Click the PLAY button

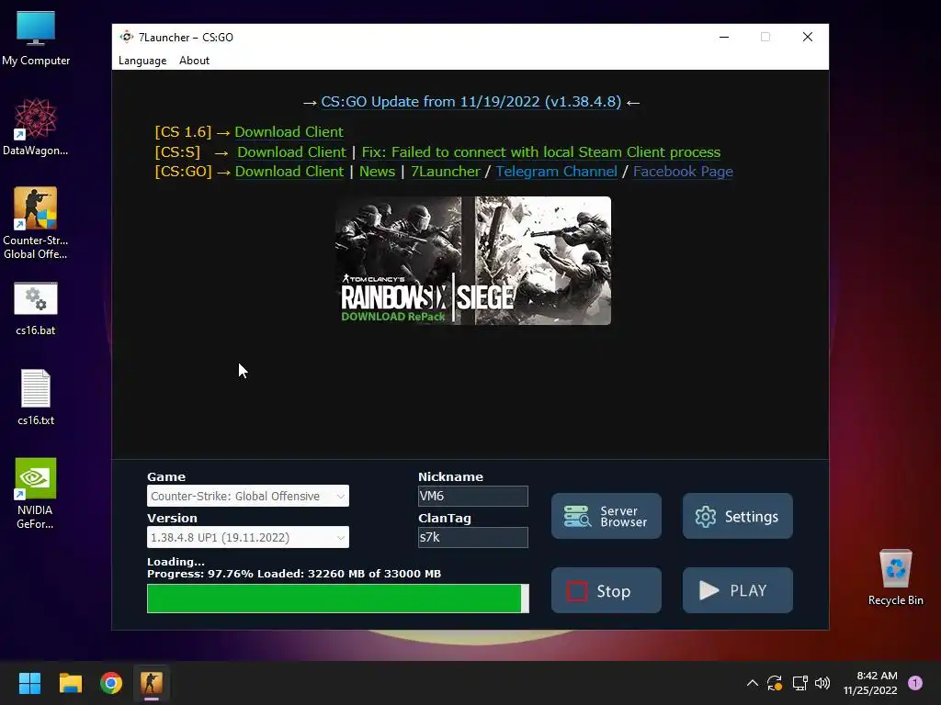[738, 590]
